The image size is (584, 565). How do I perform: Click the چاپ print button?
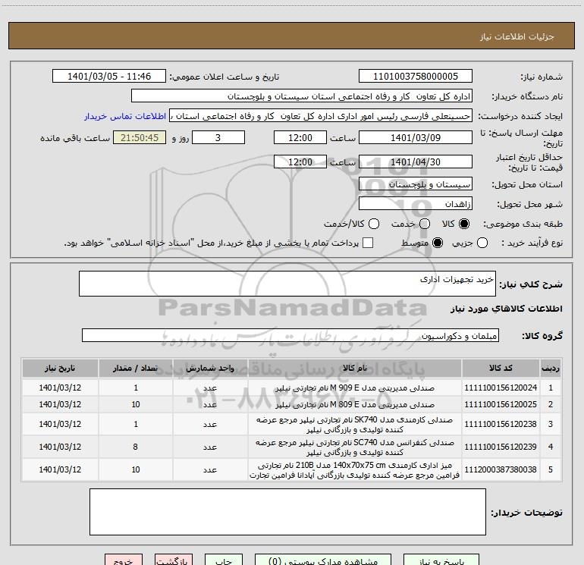[x=224, y=561]
